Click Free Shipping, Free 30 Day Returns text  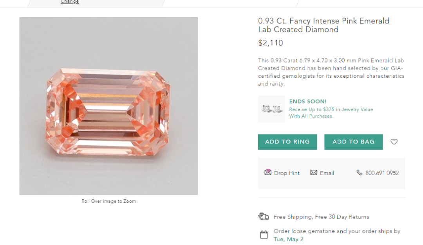point(321,217)
